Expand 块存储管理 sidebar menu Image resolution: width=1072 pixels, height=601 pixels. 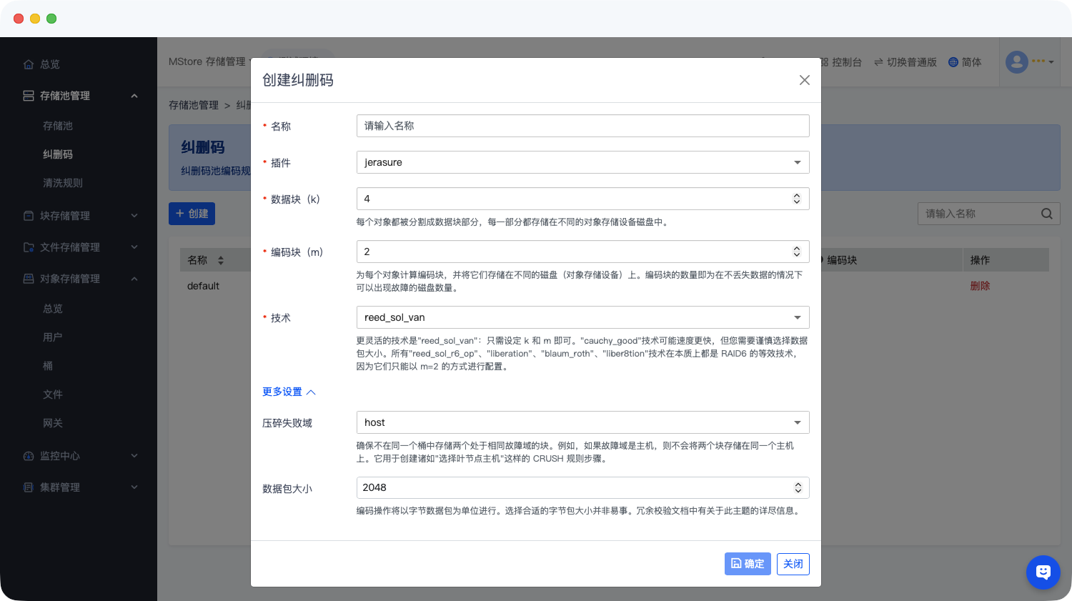79,216
